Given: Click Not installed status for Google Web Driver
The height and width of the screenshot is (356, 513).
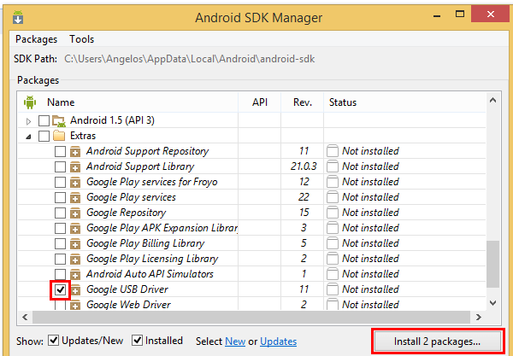Looking at the screenshot, I should (371, 305).
